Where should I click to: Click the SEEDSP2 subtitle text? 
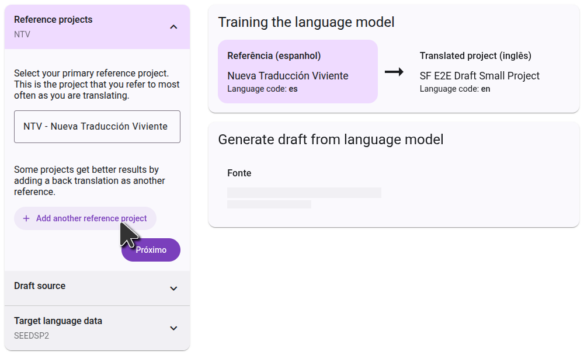pos(32,336)
